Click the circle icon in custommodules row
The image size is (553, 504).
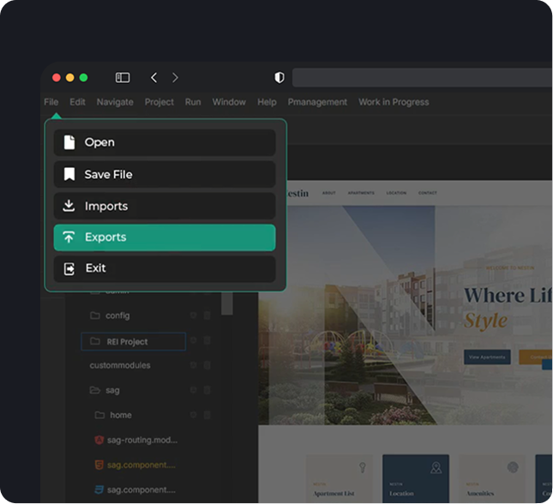(x=193, y=365)
